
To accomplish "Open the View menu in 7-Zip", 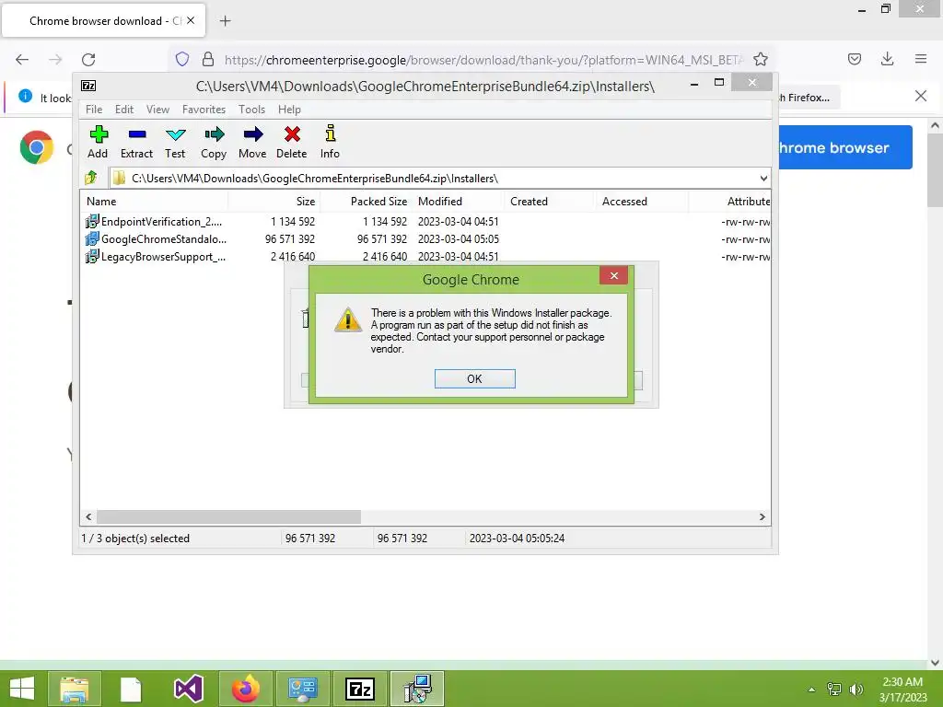I will (157, 110).
